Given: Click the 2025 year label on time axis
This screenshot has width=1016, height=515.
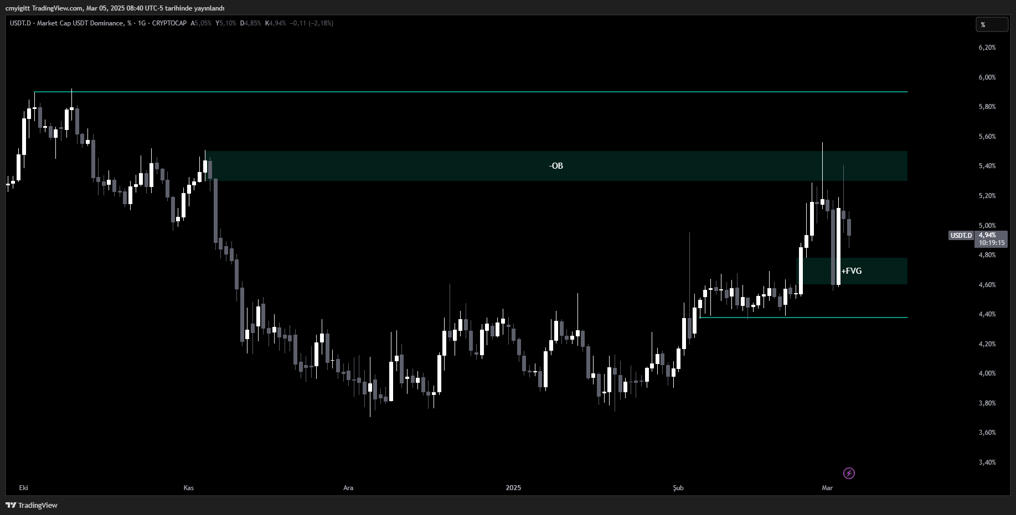Looking at the screenshot, I should point(513,488).
